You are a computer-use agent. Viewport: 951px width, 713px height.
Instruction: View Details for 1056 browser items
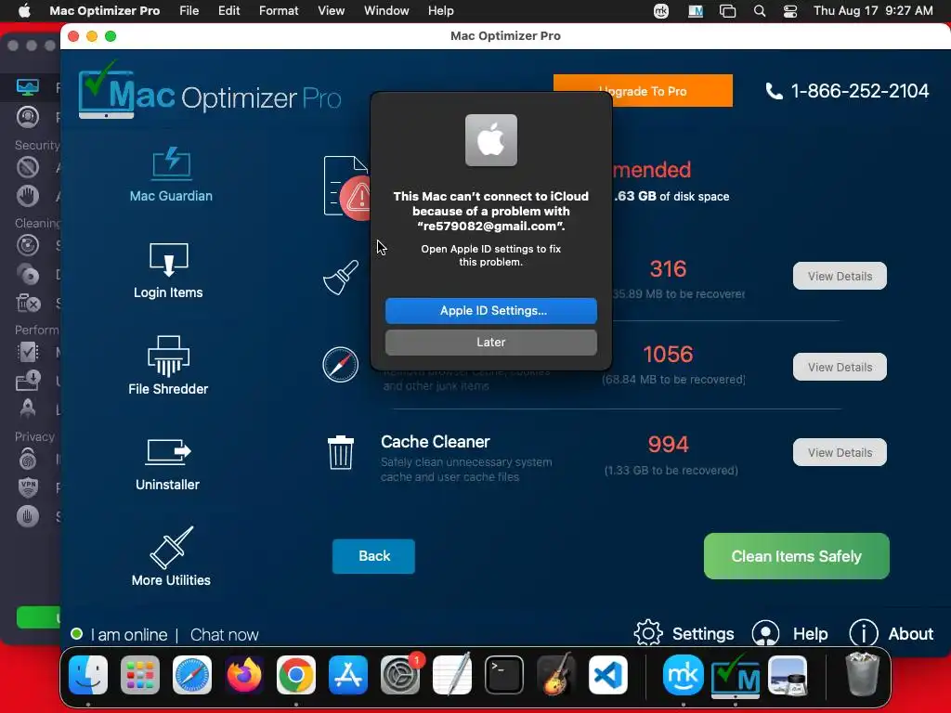[840, 367]
